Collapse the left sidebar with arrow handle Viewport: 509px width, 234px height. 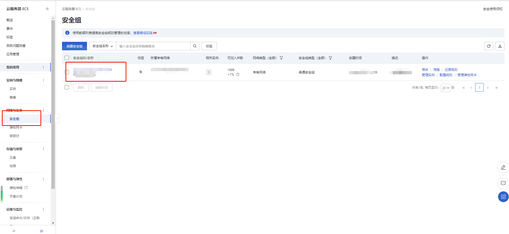pyautogui.click(x=57, y=118)
